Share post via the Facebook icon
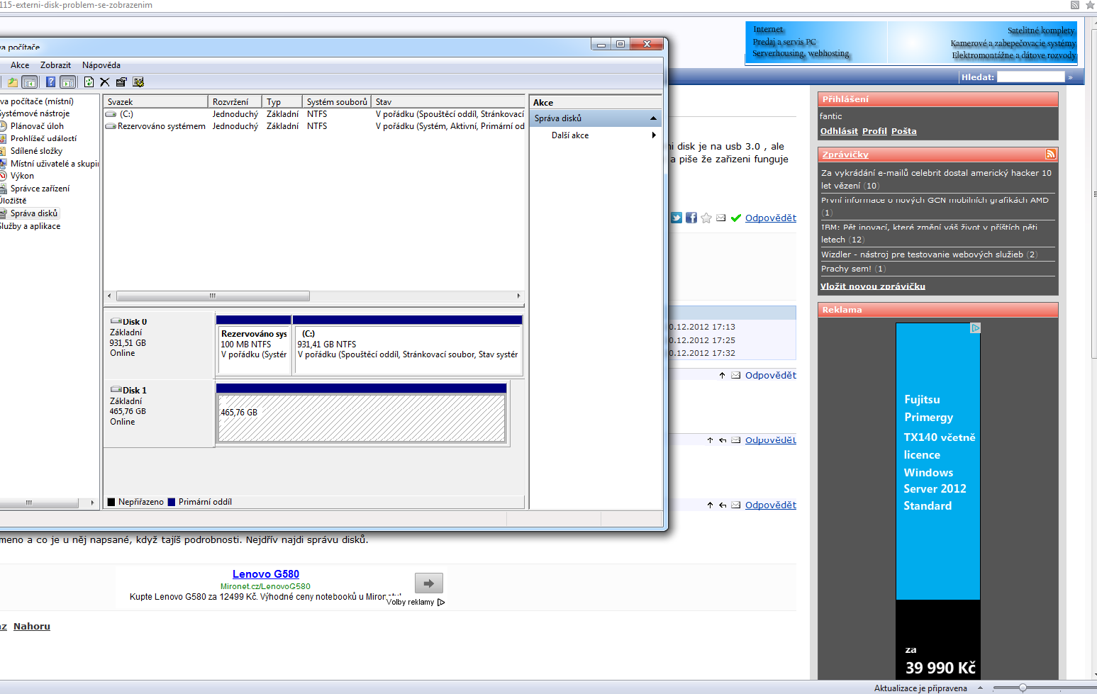Viewport: 1097px width, 694px height. tap(691, 218)
